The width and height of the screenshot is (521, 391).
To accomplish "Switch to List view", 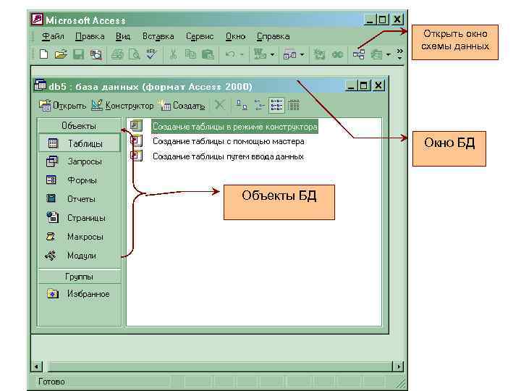I will click(x=276, y=106).
